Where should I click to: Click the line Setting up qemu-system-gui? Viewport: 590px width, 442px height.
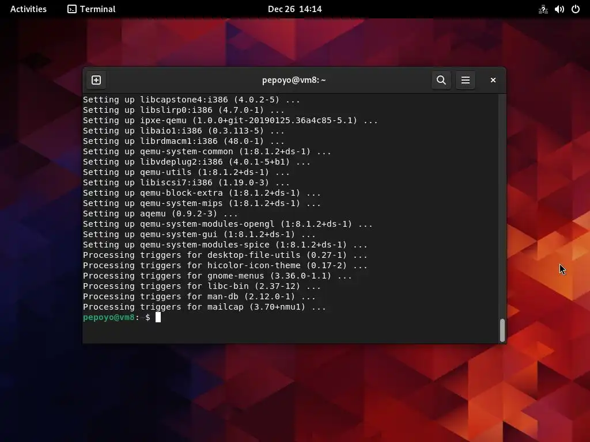[199, 234]
